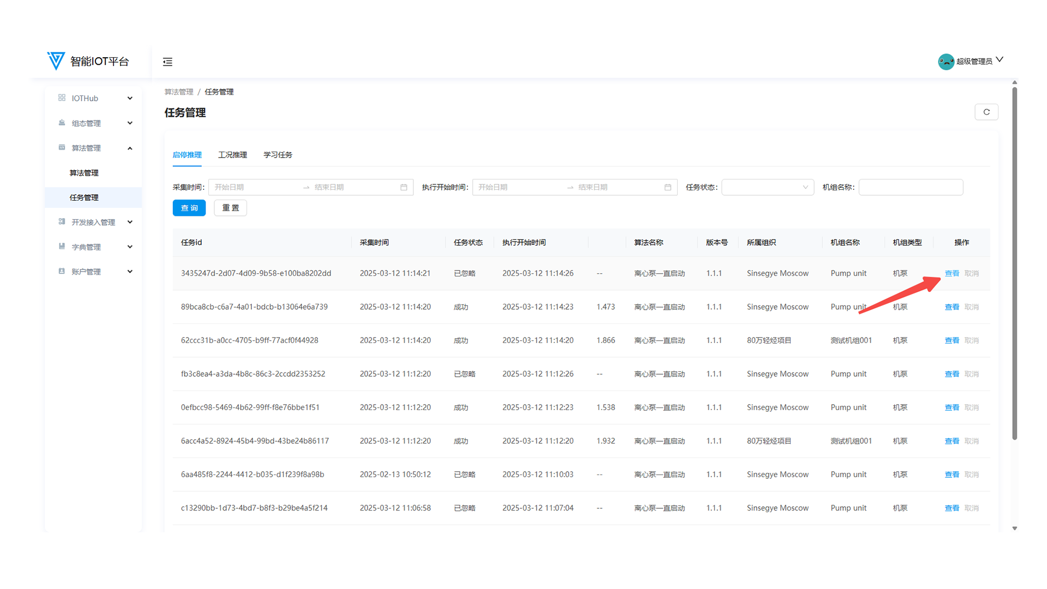Switch to the 学习任务 tab

point(278,155)
